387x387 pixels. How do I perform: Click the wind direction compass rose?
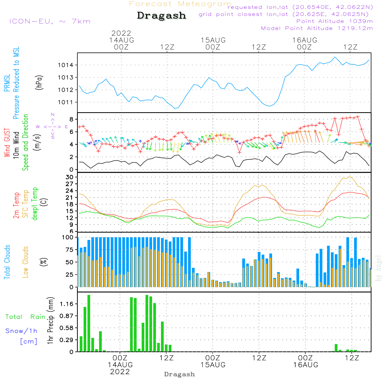click(52, 126)
